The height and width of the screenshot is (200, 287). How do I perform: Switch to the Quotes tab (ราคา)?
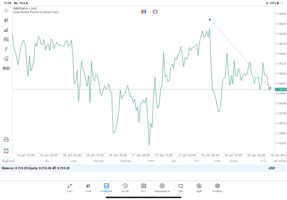(70, 187)
